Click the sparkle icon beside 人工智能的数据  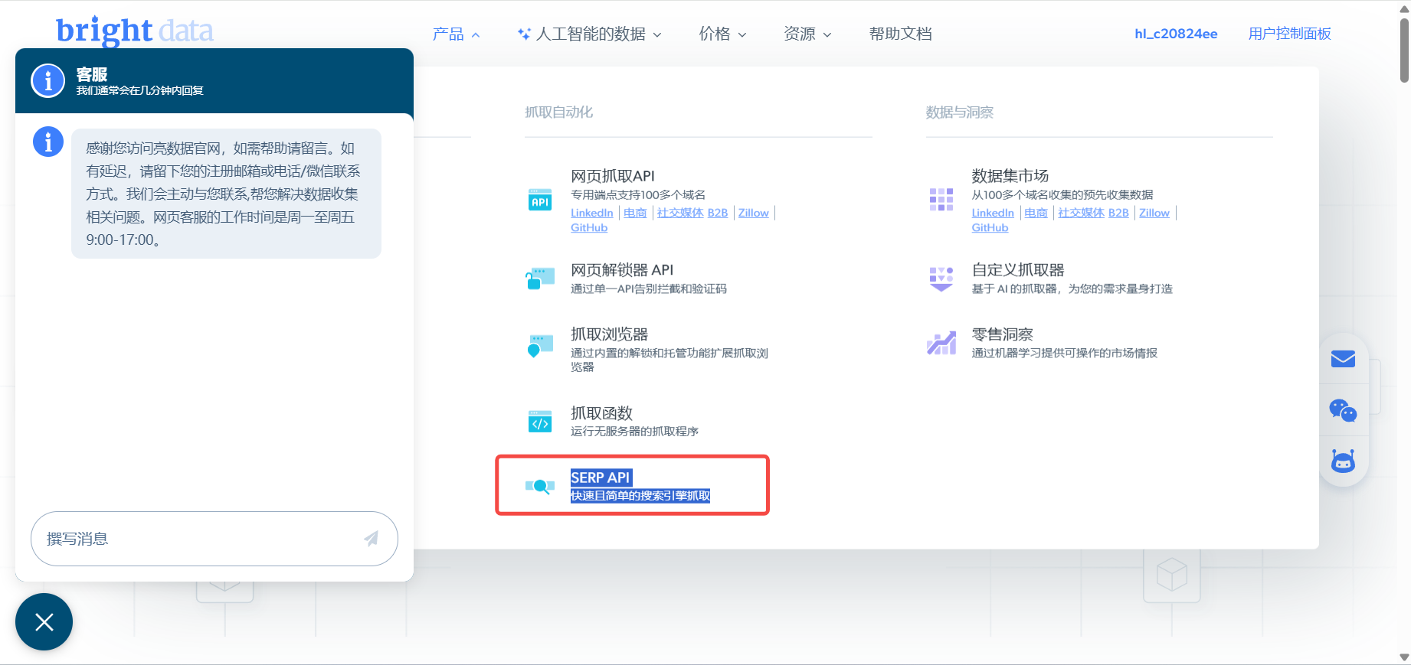click(x=524, y=34)
